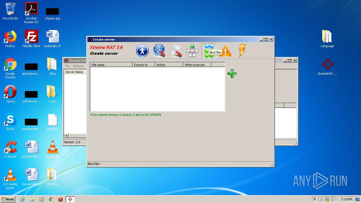
Task: Open the Recycle Bin desktop icon
Action: point(10,11)
